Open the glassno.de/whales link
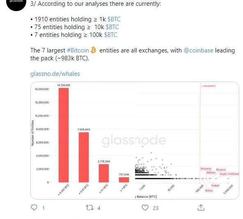Screen dimensions: 243x219 [55, 74]
